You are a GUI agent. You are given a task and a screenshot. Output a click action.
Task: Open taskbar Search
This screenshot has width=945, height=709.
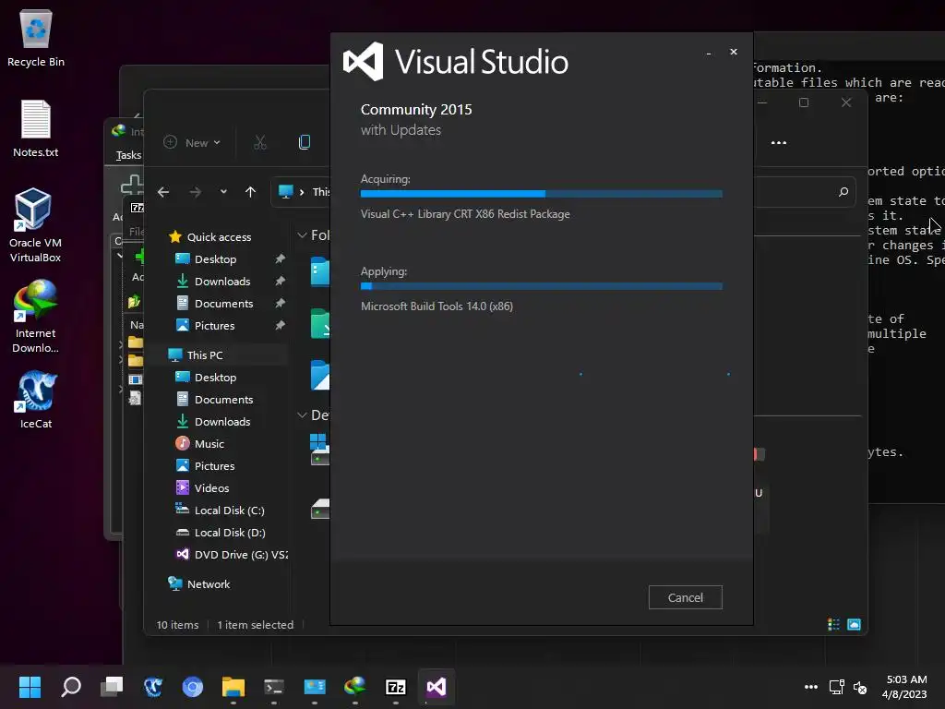tap(71, 687)
